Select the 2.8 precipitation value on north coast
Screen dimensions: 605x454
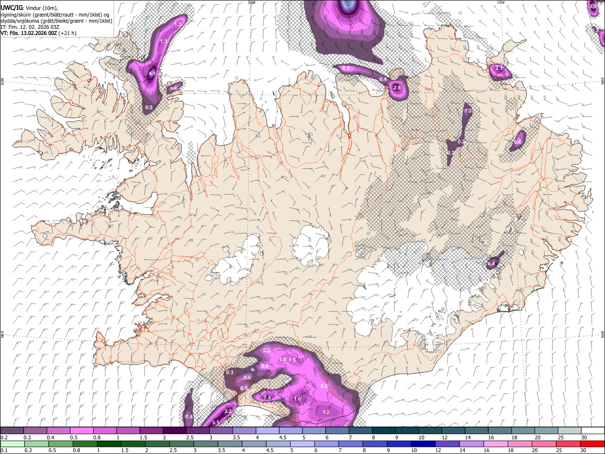(397, 88)
